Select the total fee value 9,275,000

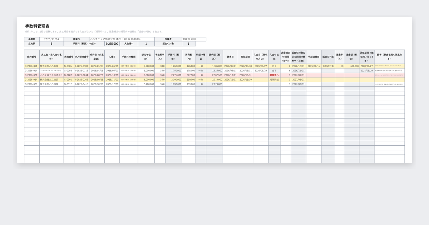tap(112, 44)
